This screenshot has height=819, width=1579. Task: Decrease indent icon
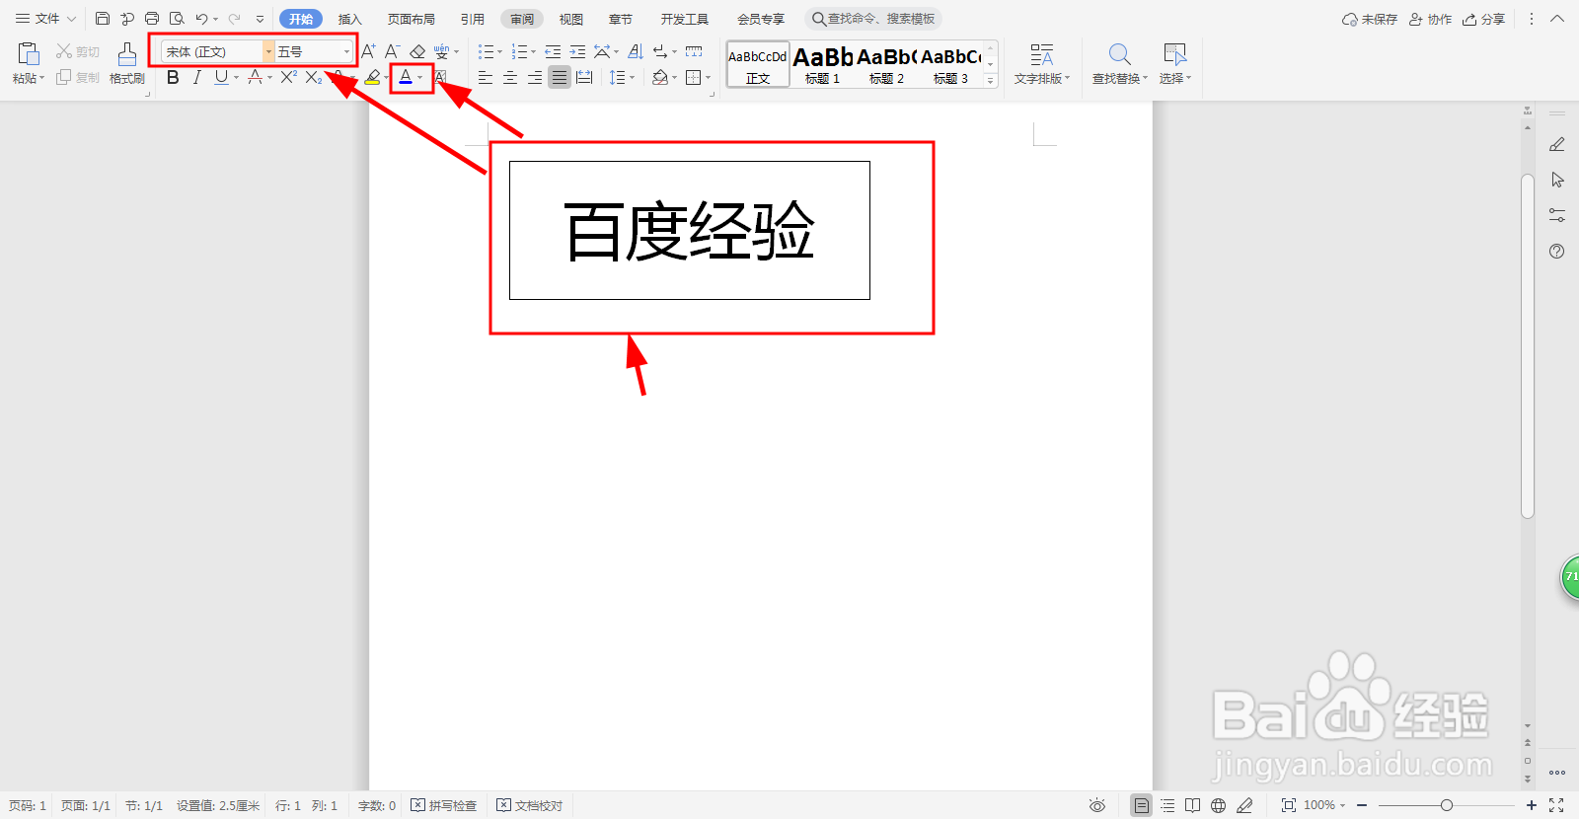click(x=553, y=51)
